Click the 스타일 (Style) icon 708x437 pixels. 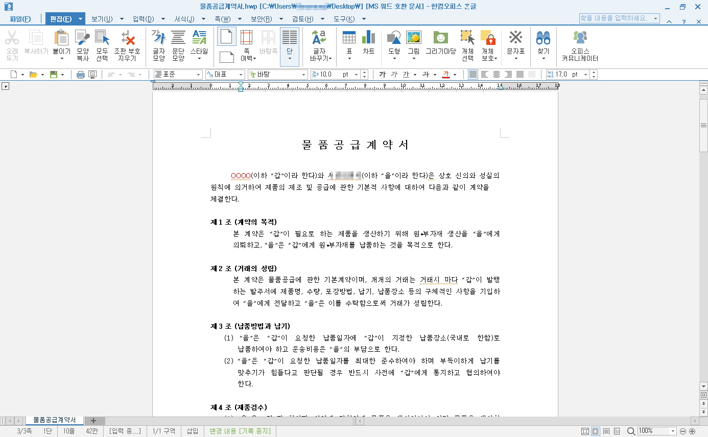tap(199, 38)
